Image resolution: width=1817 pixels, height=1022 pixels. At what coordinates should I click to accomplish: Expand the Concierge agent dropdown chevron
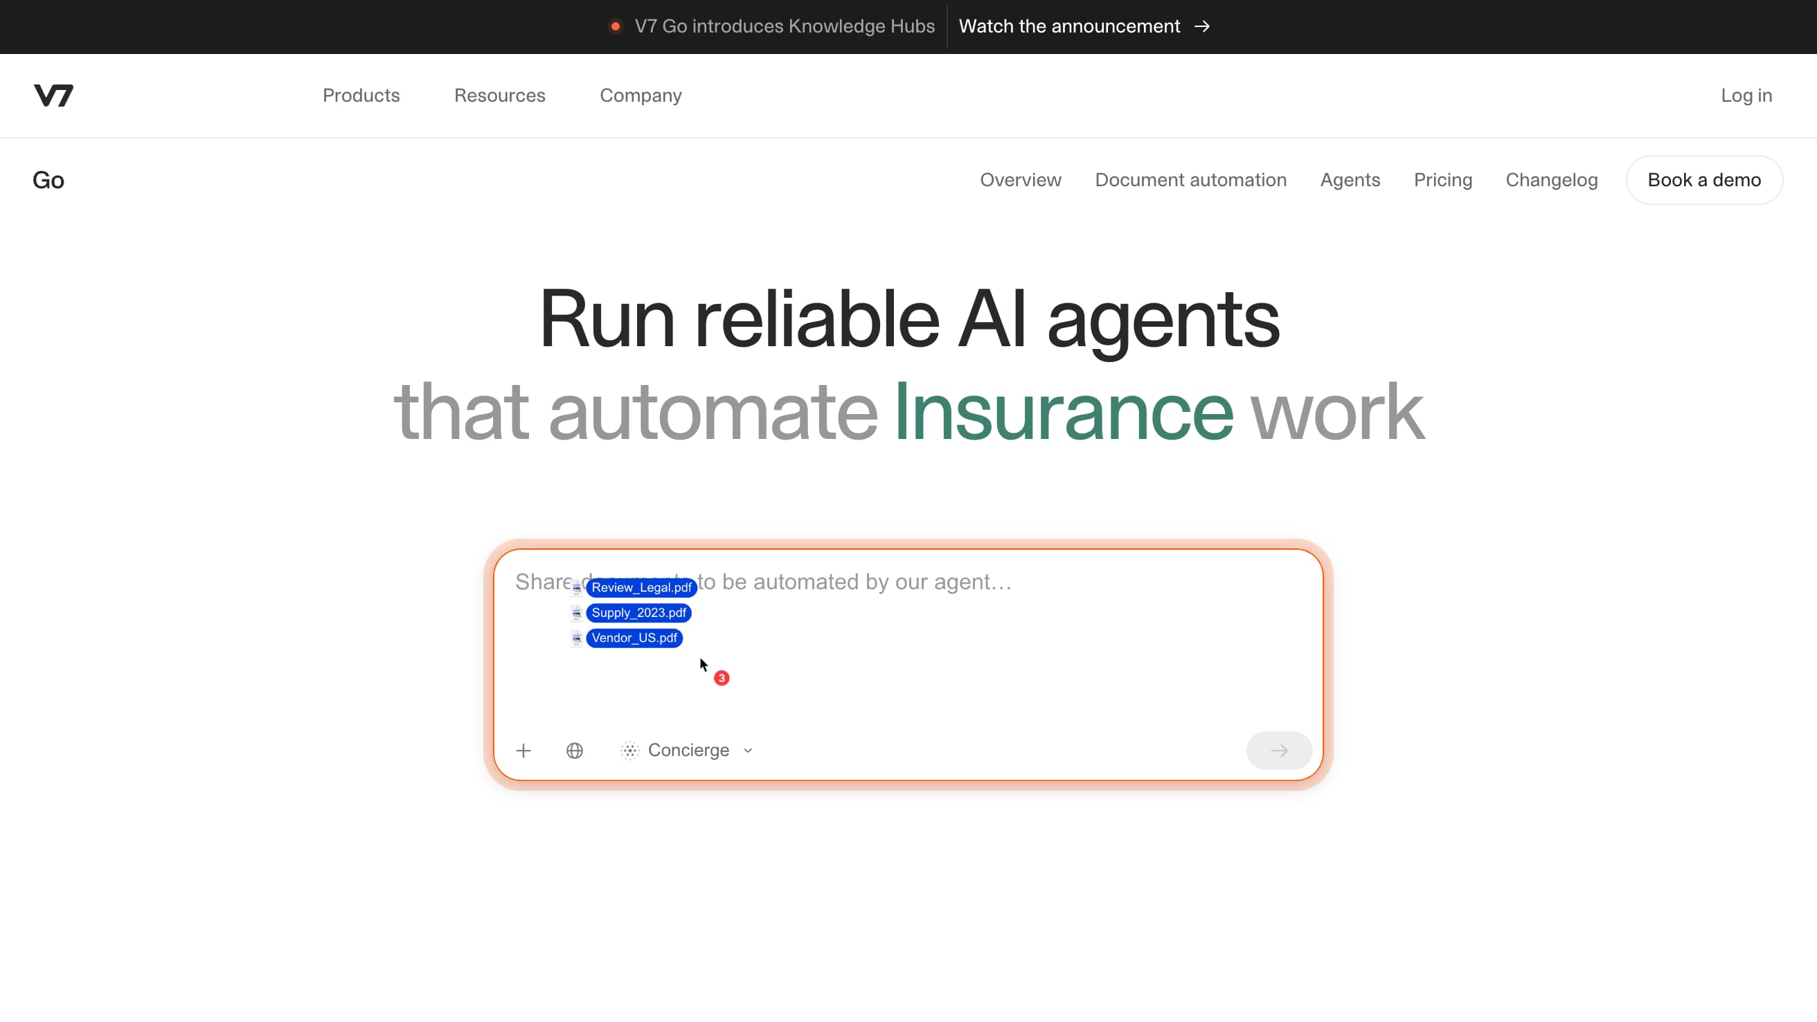pos(749,751)
